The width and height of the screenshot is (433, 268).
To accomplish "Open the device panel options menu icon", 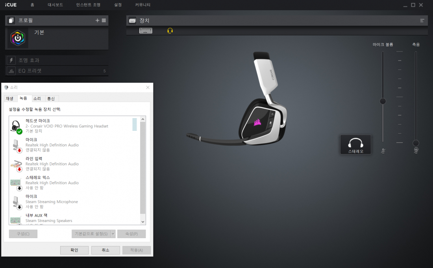I will click(x=422, y=20).
